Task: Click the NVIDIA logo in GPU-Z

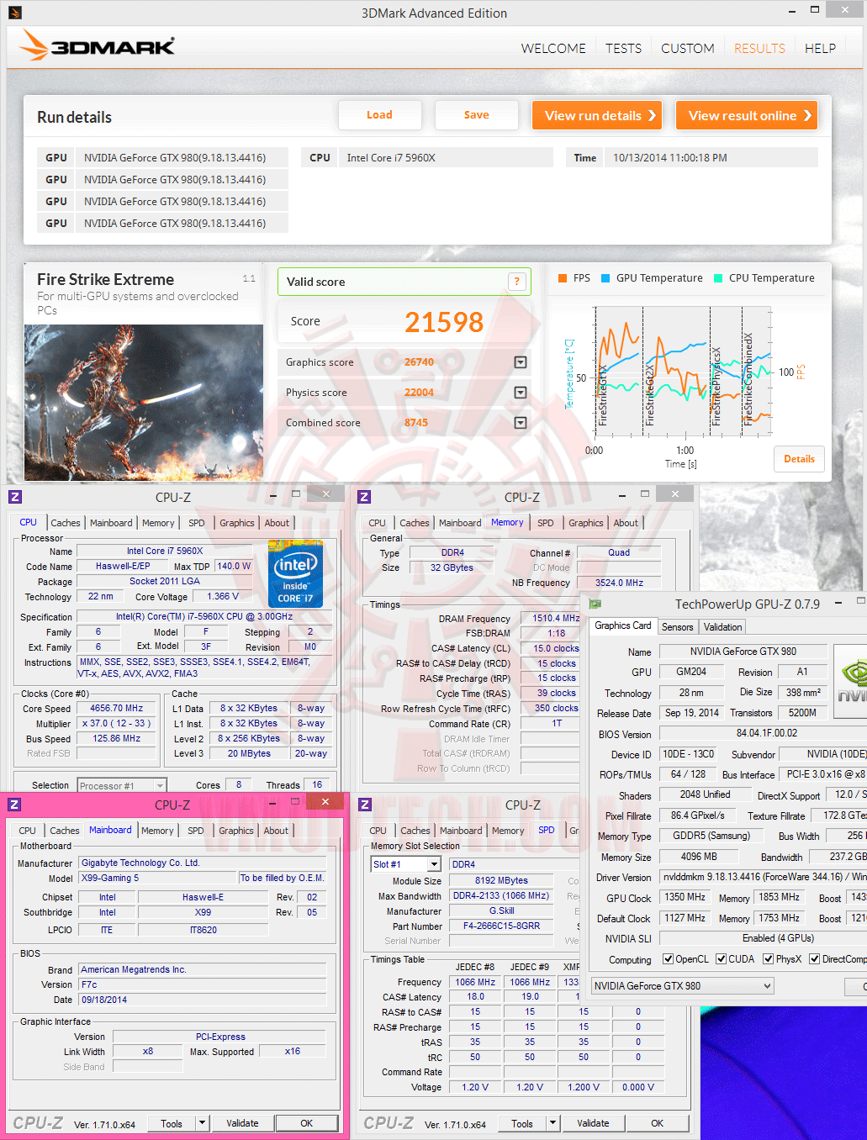Action: pos(851,683)
